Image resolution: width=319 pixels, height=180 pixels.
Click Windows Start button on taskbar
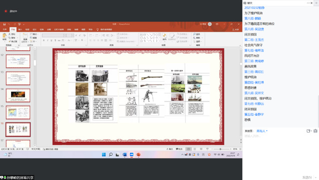[104, 154]
